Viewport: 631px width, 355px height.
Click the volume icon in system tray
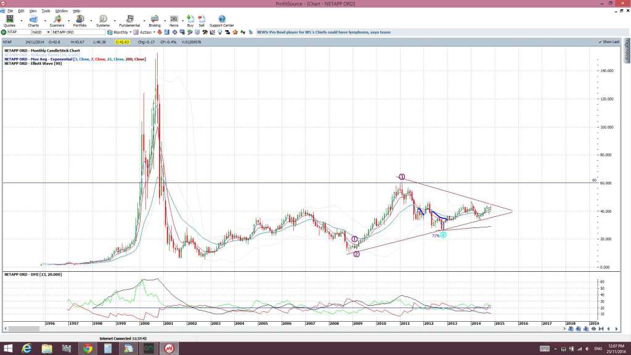coord(587,349)
